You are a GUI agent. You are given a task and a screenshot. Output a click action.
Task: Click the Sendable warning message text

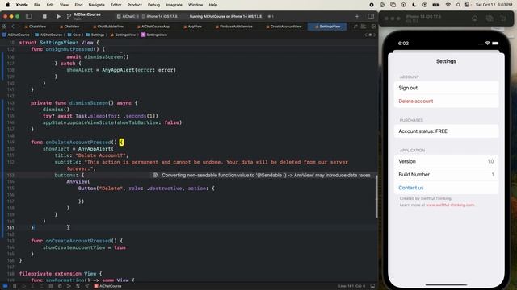(x=266, y=176)
